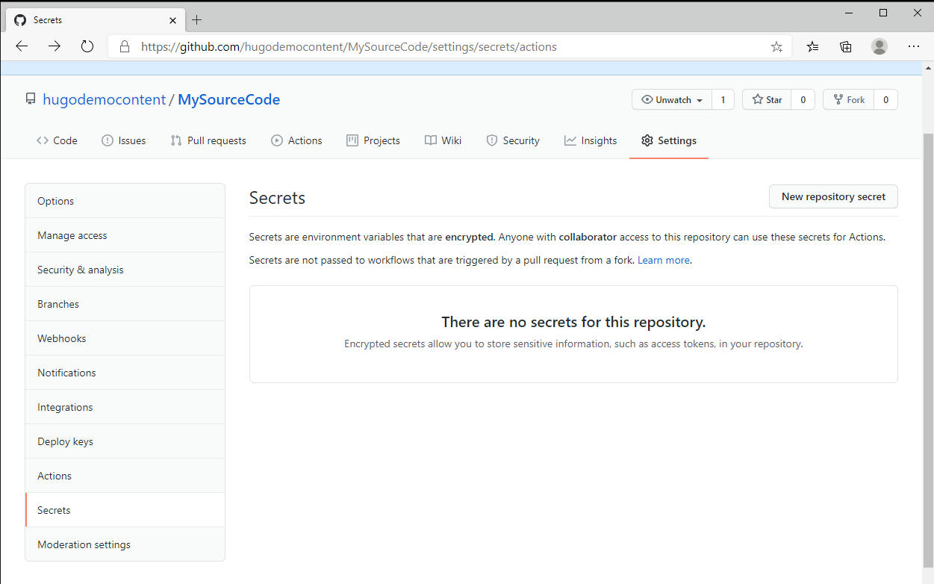Open the browser ellipsis menu
934x584 pixels.
tap(913, 46)
